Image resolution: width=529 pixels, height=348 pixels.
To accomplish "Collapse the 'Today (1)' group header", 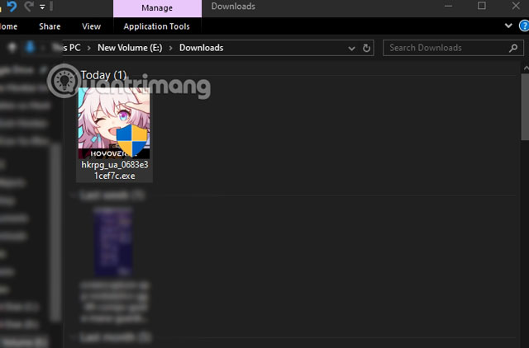I will 103,75.
